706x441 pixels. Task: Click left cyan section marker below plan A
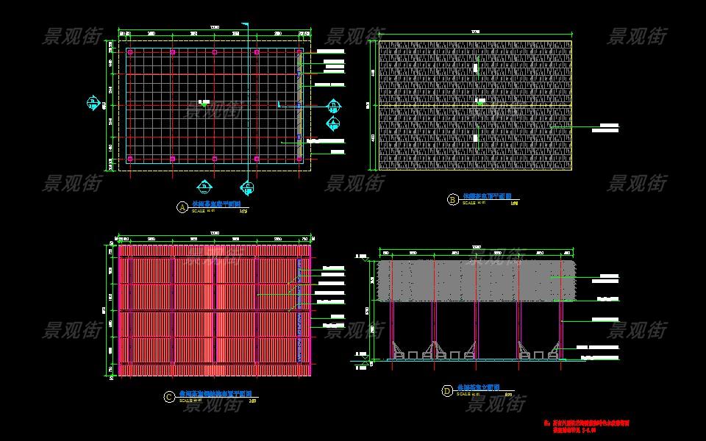(x=204, y=186)
